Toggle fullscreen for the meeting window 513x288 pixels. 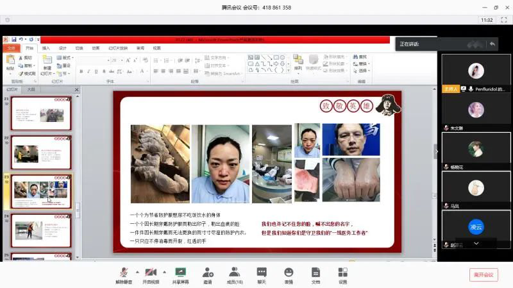click(504, 20)
